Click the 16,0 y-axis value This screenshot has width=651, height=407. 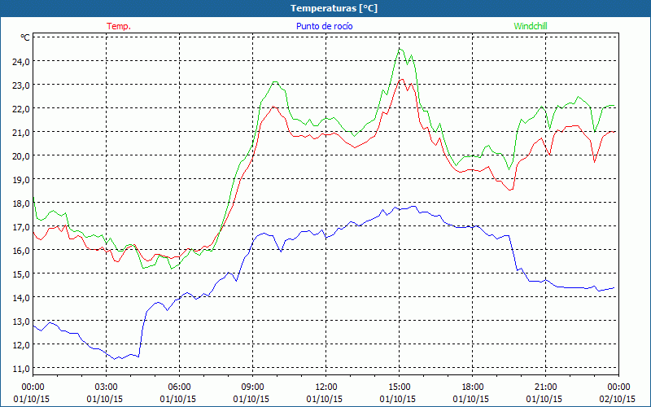pos(21,251)
